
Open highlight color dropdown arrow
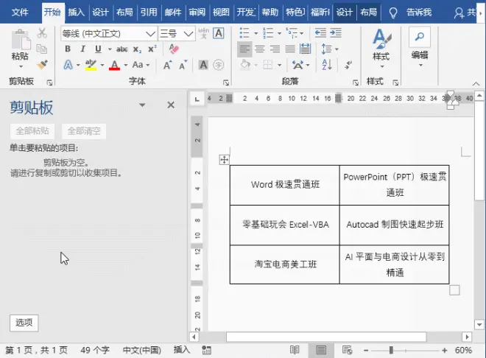(102, 65)
